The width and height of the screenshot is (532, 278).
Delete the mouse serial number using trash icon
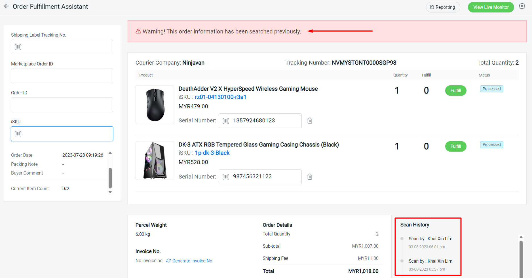pos(310,121)
